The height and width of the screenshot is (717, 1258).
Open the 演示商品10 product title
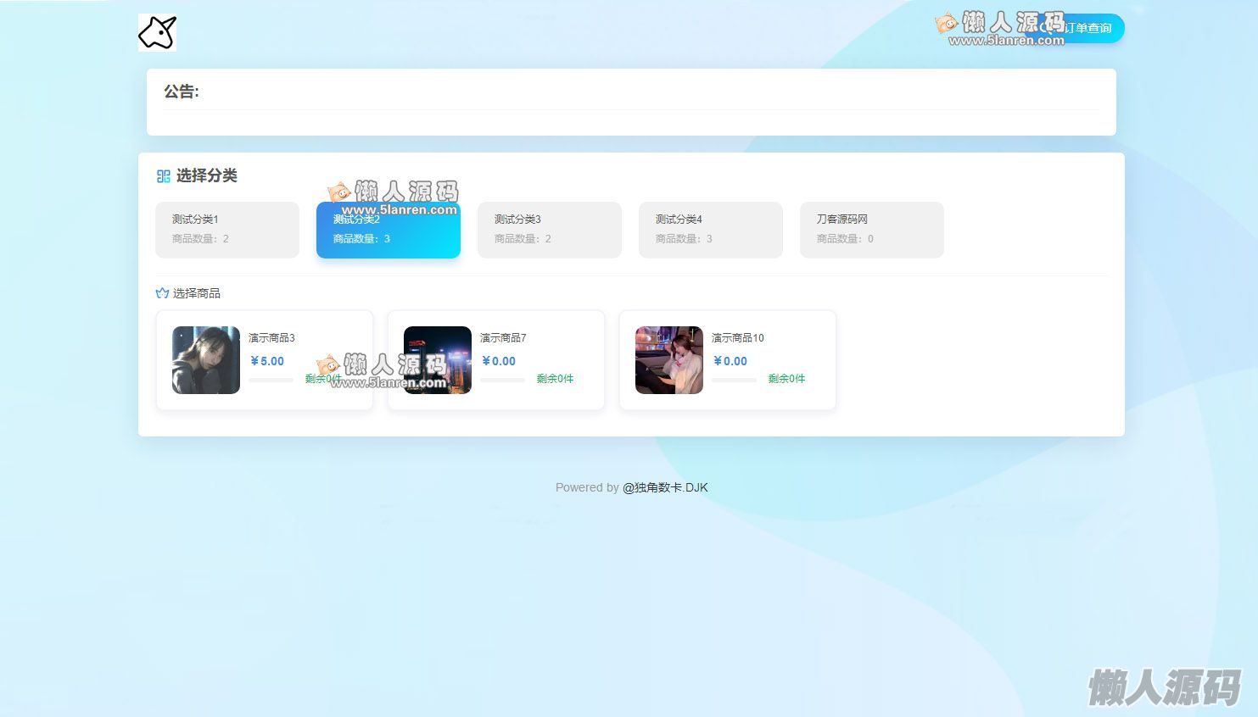tap(737, 338)
